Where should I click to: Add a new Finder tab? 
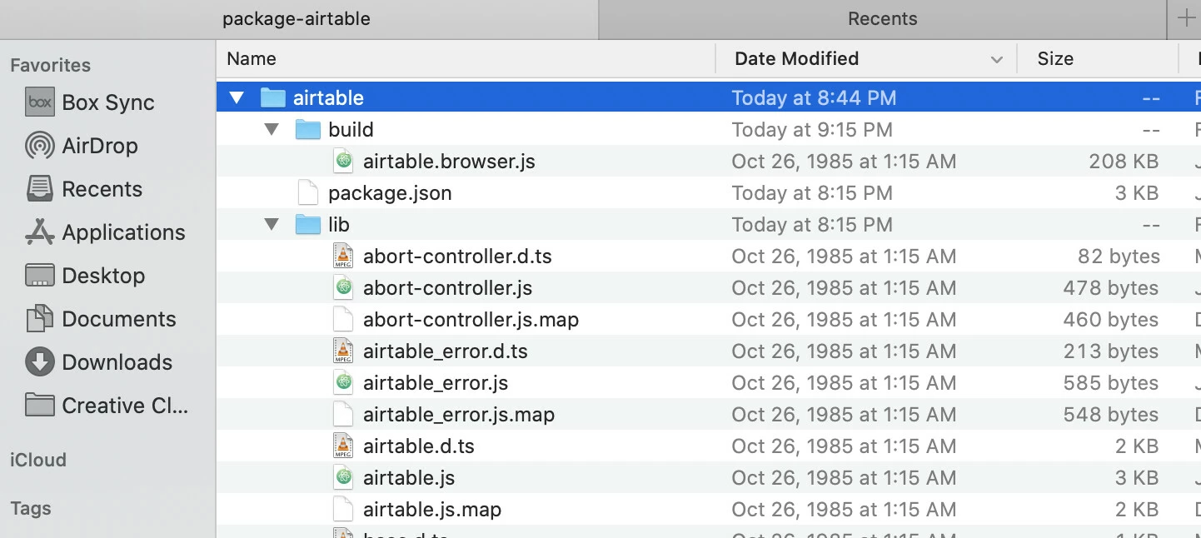click(1185, 18)
